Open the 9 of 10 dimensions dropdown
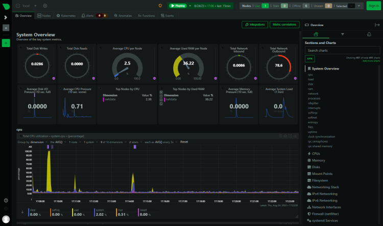This screenshot has width=383, height=226. (113, 142)
